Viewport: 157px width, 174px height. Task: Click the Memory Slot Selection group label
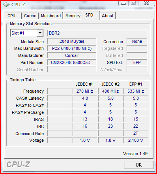coord(31,24)
